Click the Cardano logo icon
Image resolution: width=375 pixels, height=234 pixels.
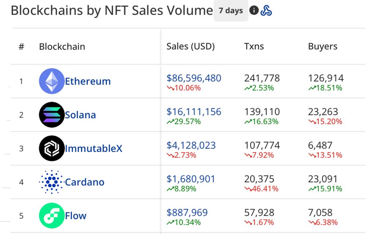(52, 182)
